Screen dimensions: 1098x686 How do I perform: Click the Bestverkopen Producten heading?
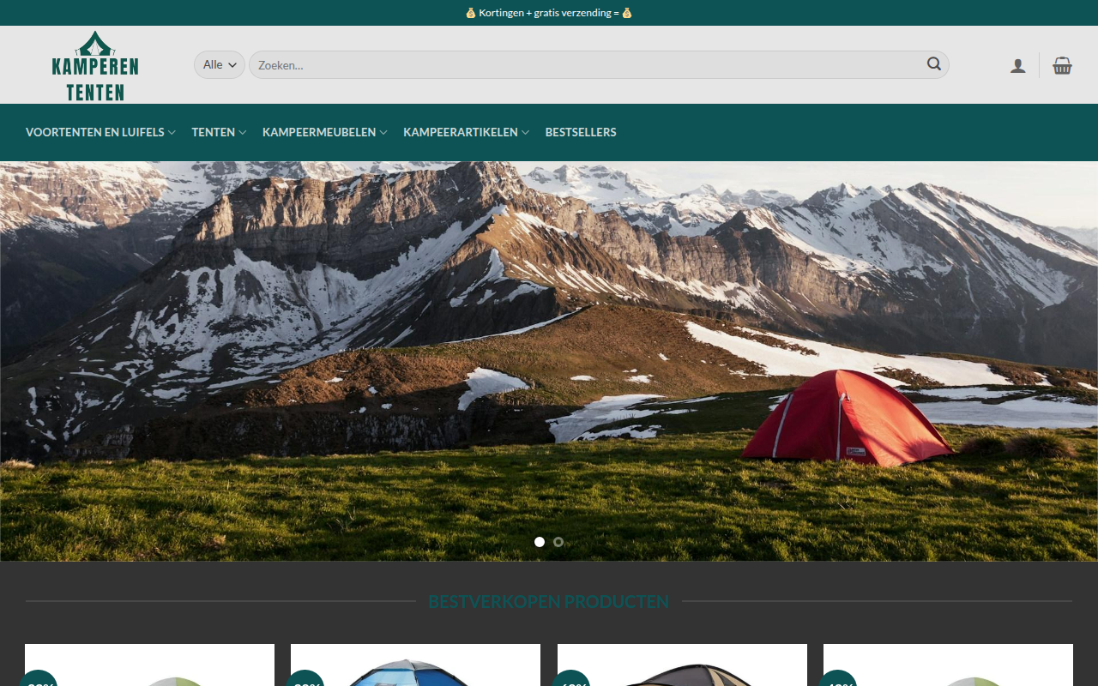pos(549,601)
